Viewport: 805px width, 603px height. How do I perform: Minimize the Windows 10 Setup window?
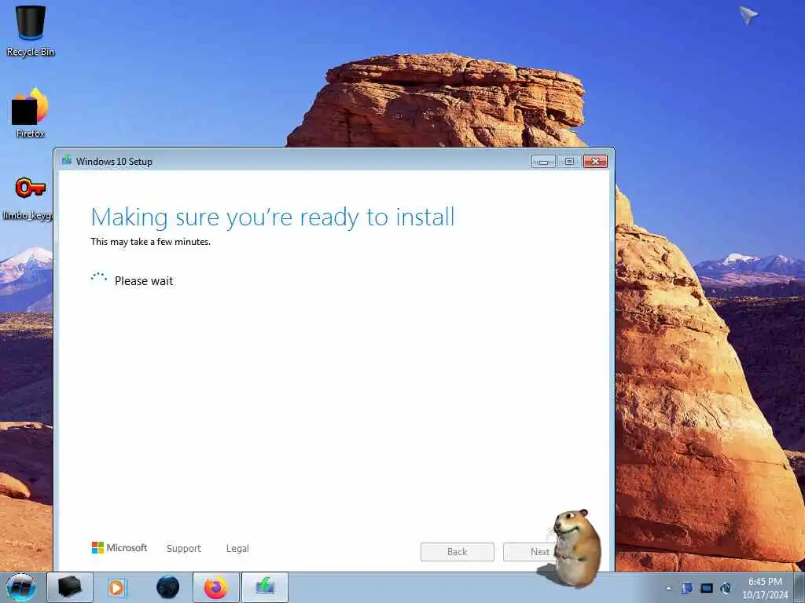tap(543, 162)
